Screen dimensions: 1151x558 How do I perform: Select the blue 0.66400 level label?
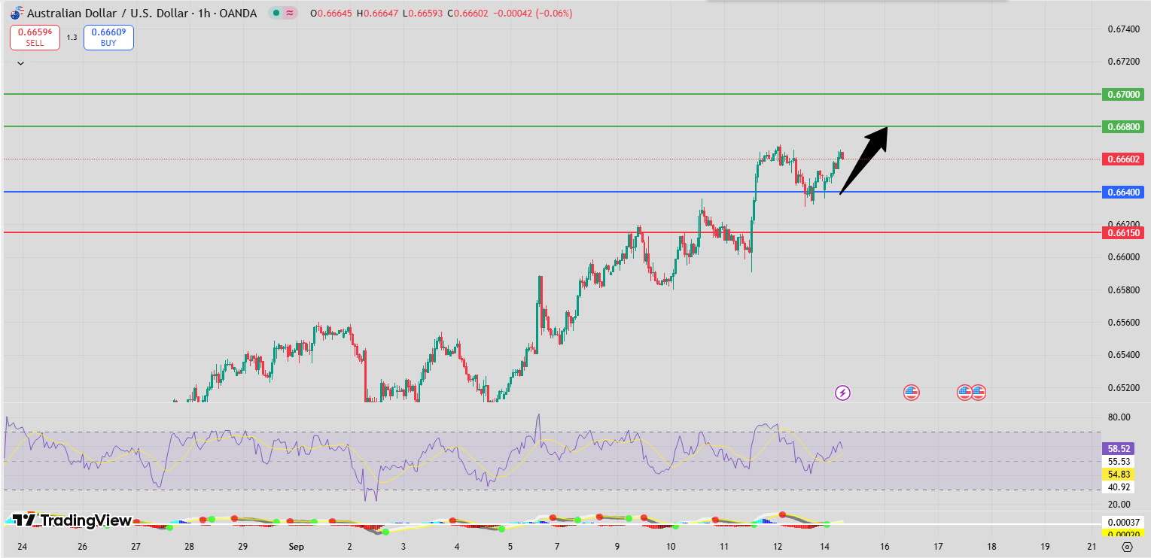click(x=1123, y=192)
